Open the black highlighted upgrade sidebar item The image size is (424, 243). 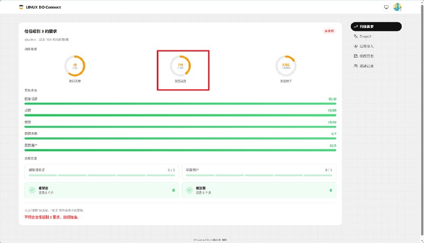(376, 27)
